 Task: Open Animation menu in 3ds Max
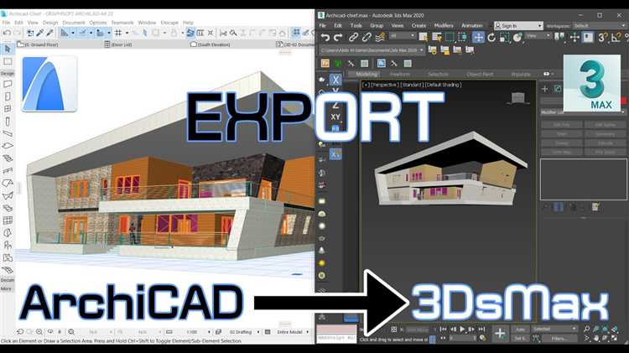(471, 25)
